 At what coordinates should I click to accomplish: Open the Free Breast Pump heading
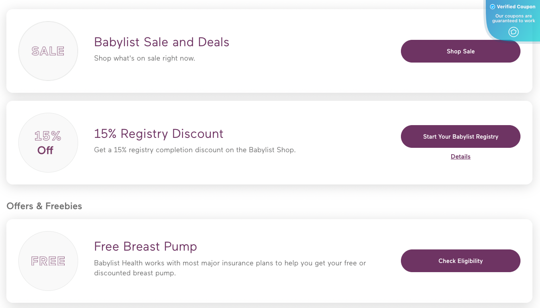click(145, 247)
